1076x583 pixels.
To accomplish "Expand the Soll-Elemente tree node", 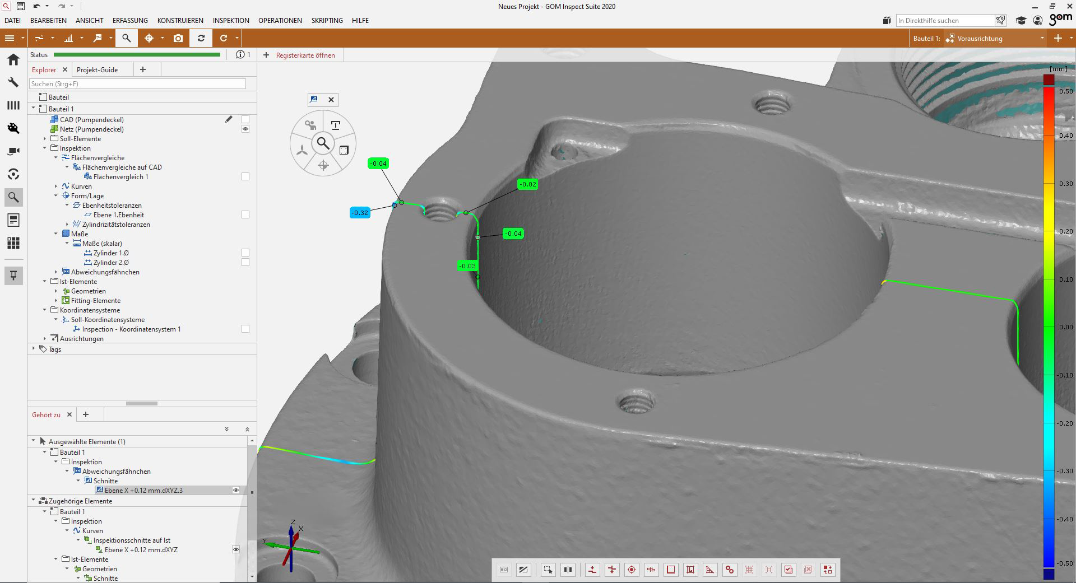I will tap(45, 138).
